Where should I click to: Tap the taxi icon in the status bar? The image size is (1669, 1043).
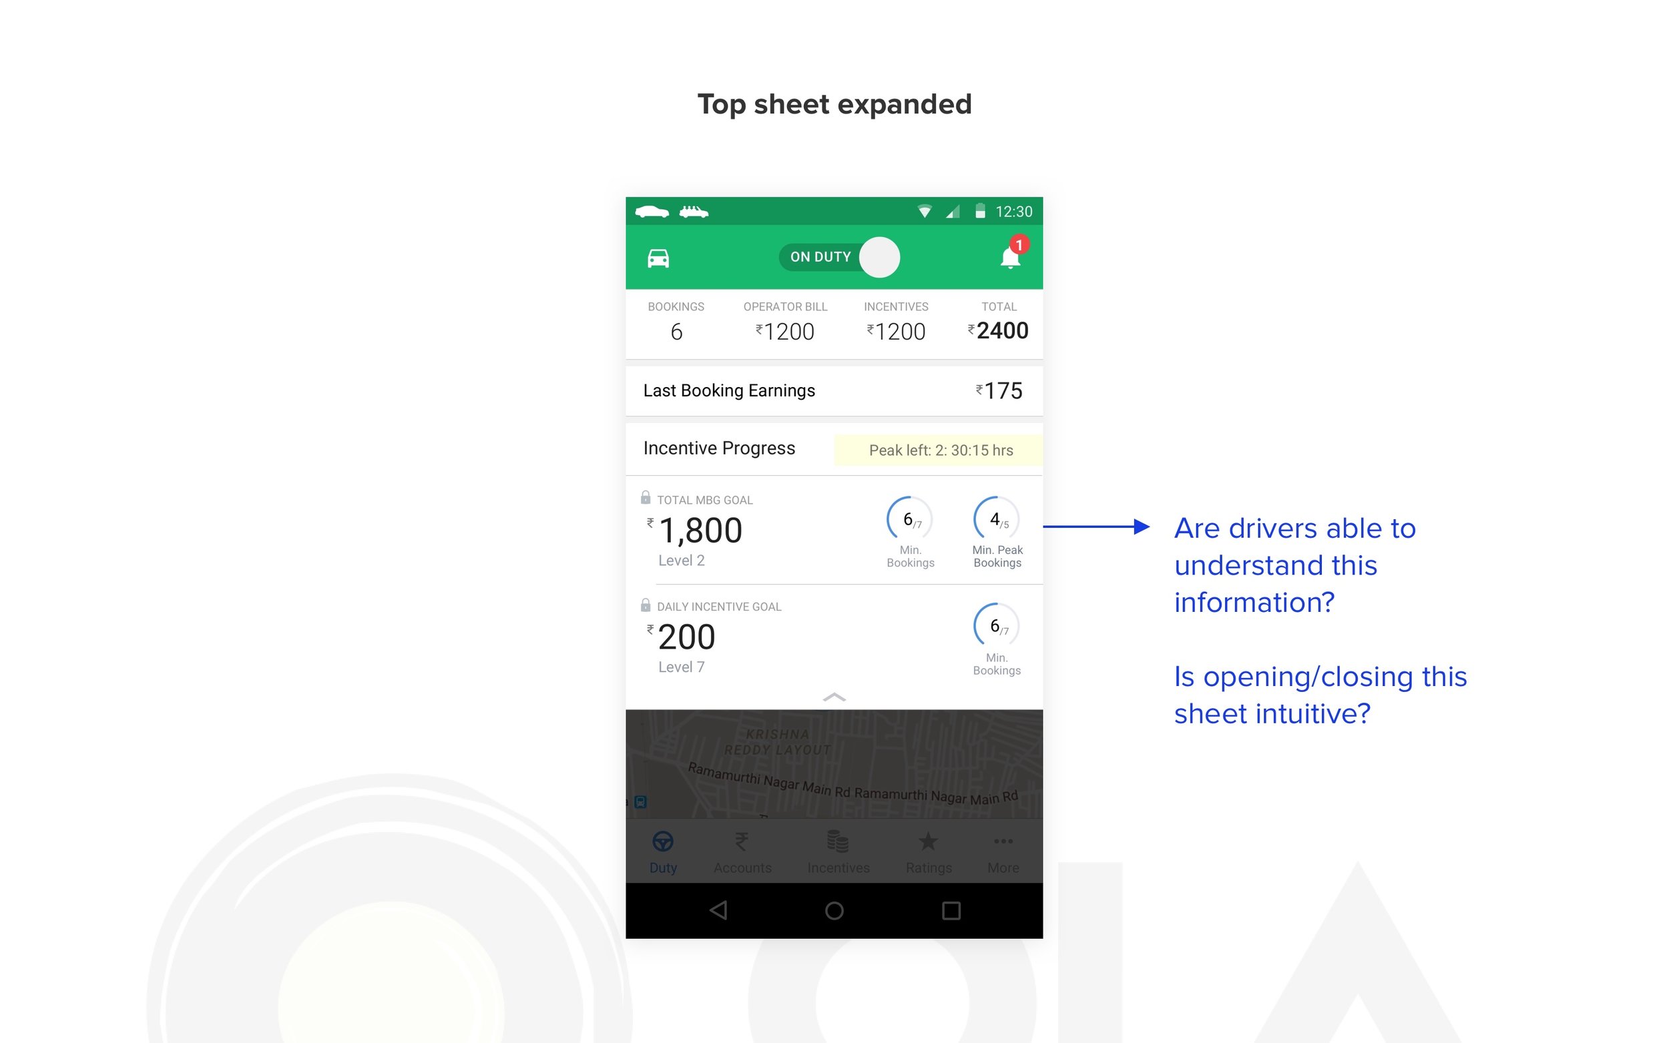coord(694,211)
